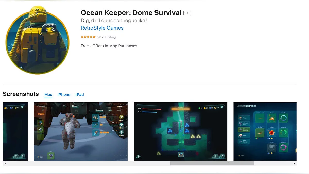This screenshot has height=174, width=309.
Task: Switch to the Mac screenshots tab
Action: pyautogui.click(x=48, y=95)
